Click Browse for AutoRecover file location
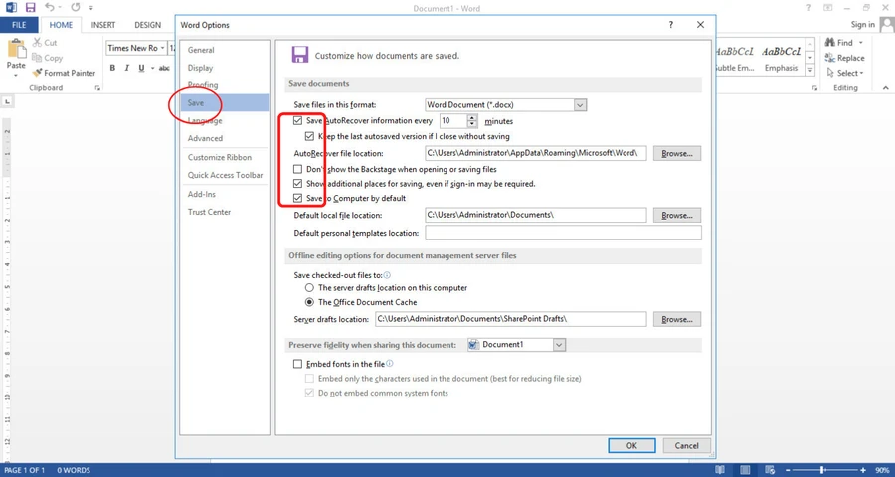Viewport: 895px width, 477px height. tap(677, 153)
